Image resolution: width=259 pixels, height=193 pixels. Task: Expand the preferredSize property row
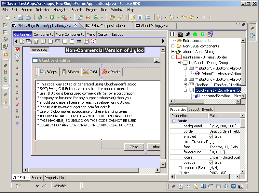click(180, 168)
